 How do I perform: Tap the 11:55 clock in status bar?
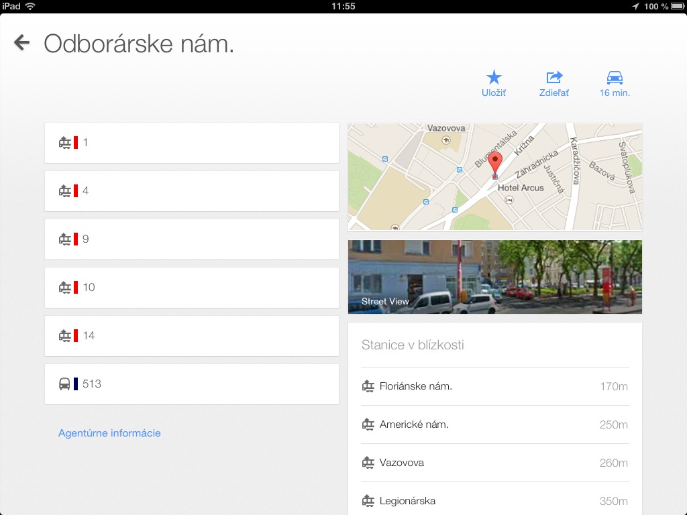tap(343, 6)
